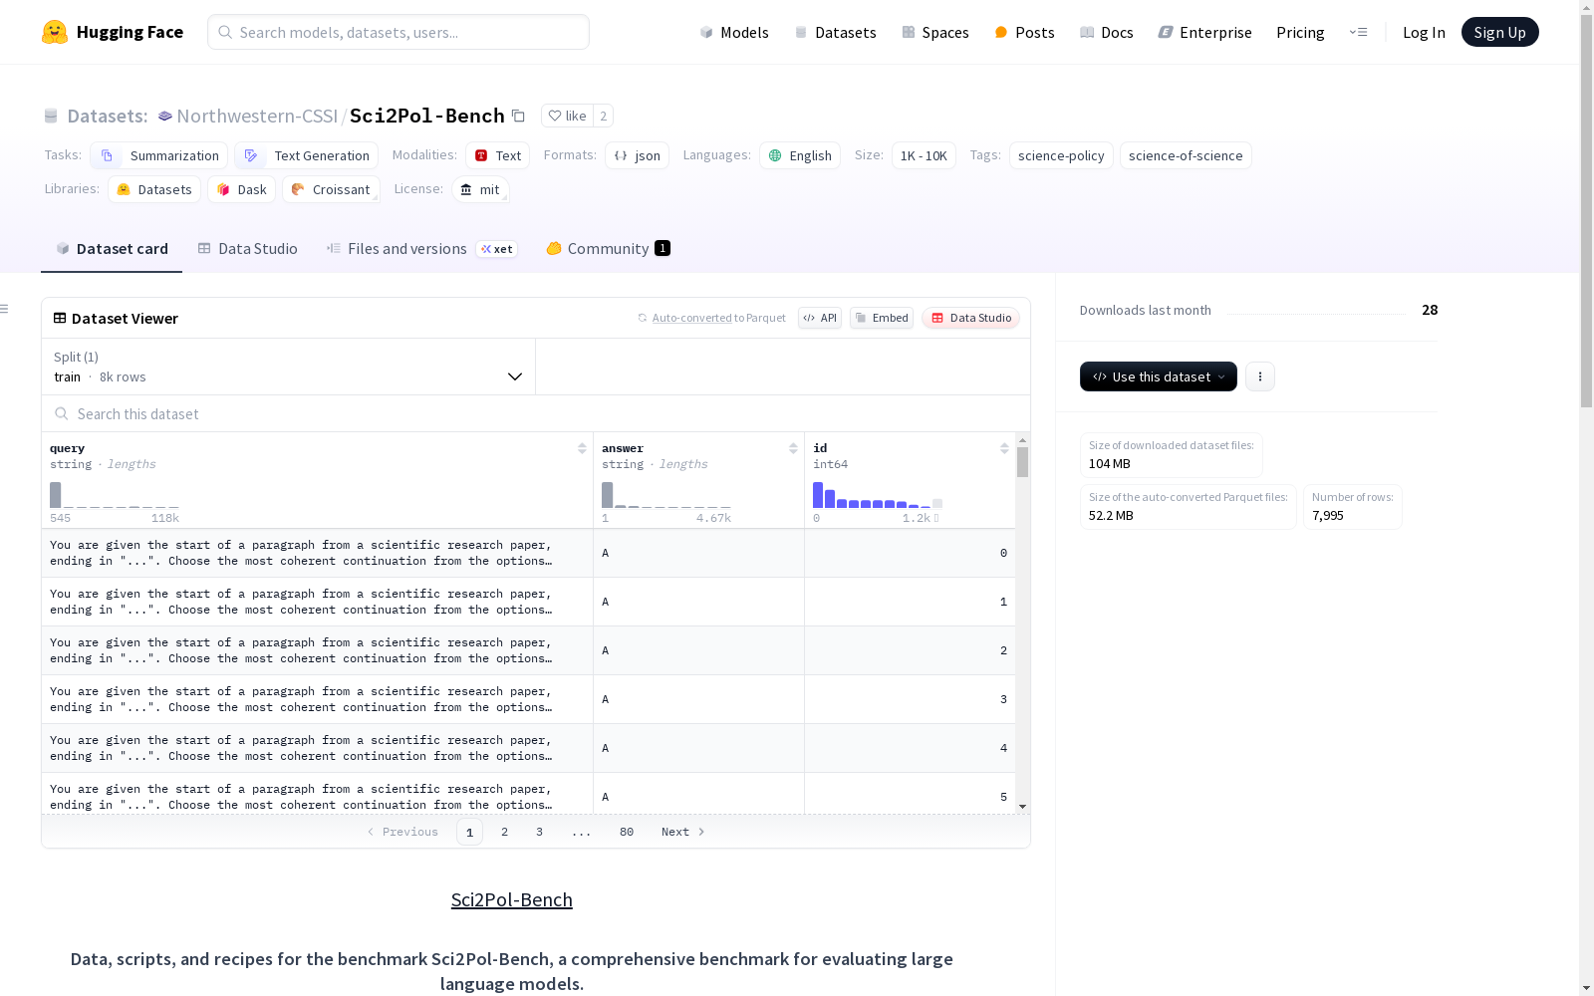Expand the Use this dataset dropdown
This screenshot has width=1594, height=996.
[1159, 376]
